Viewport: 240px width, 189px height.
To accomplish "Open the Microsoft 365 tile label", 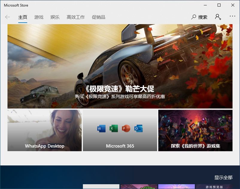I will [x=120, y=146].
